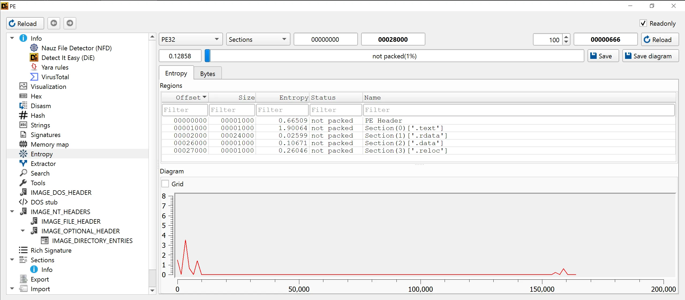Open VirusTotal from the tree

point(55,77)
